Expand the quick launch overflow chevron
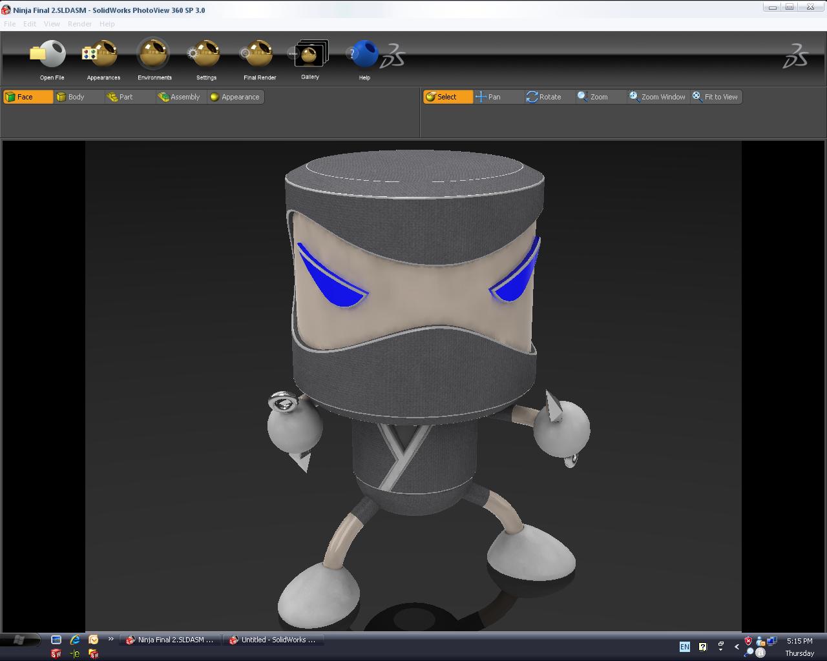Viewport: 827px width, 661px height. click(111, 639)
